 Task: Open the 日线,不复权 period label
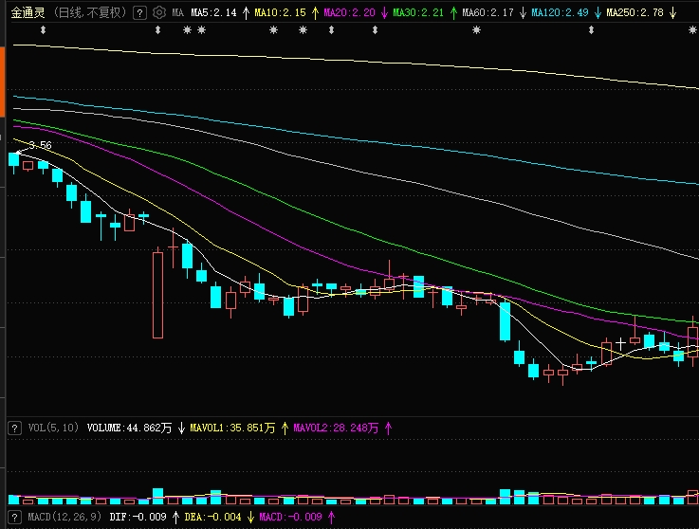tap(89, 12)
